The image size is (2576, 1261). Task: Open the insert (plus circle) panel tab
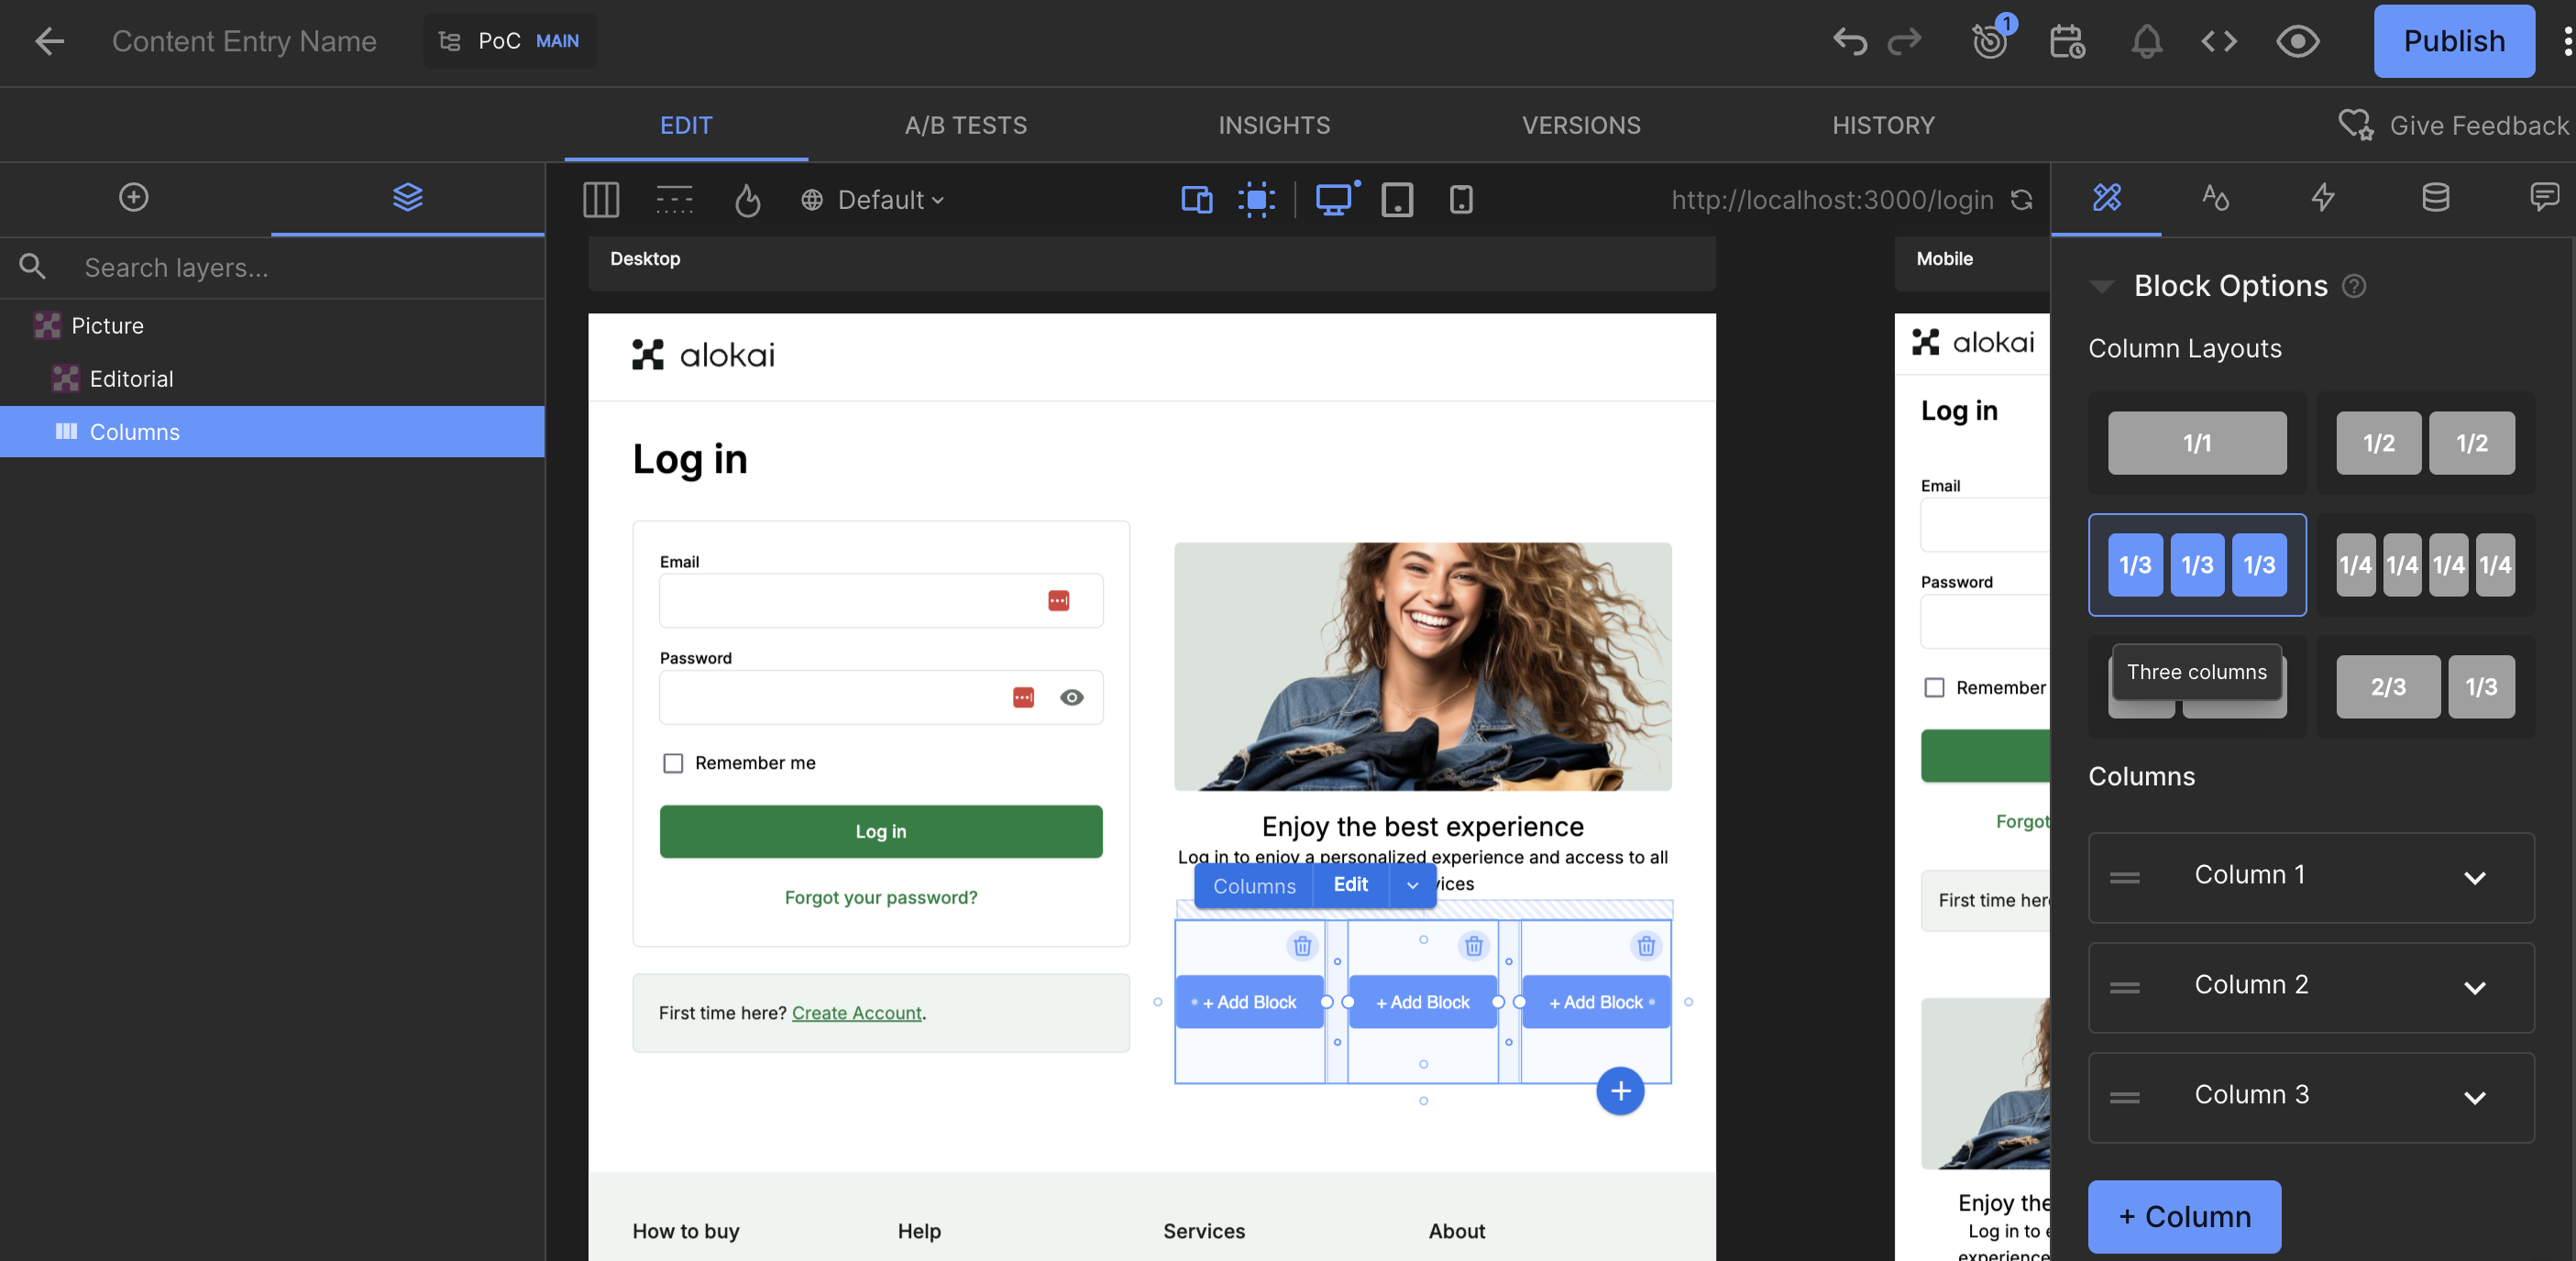click(x=134, y=197)
